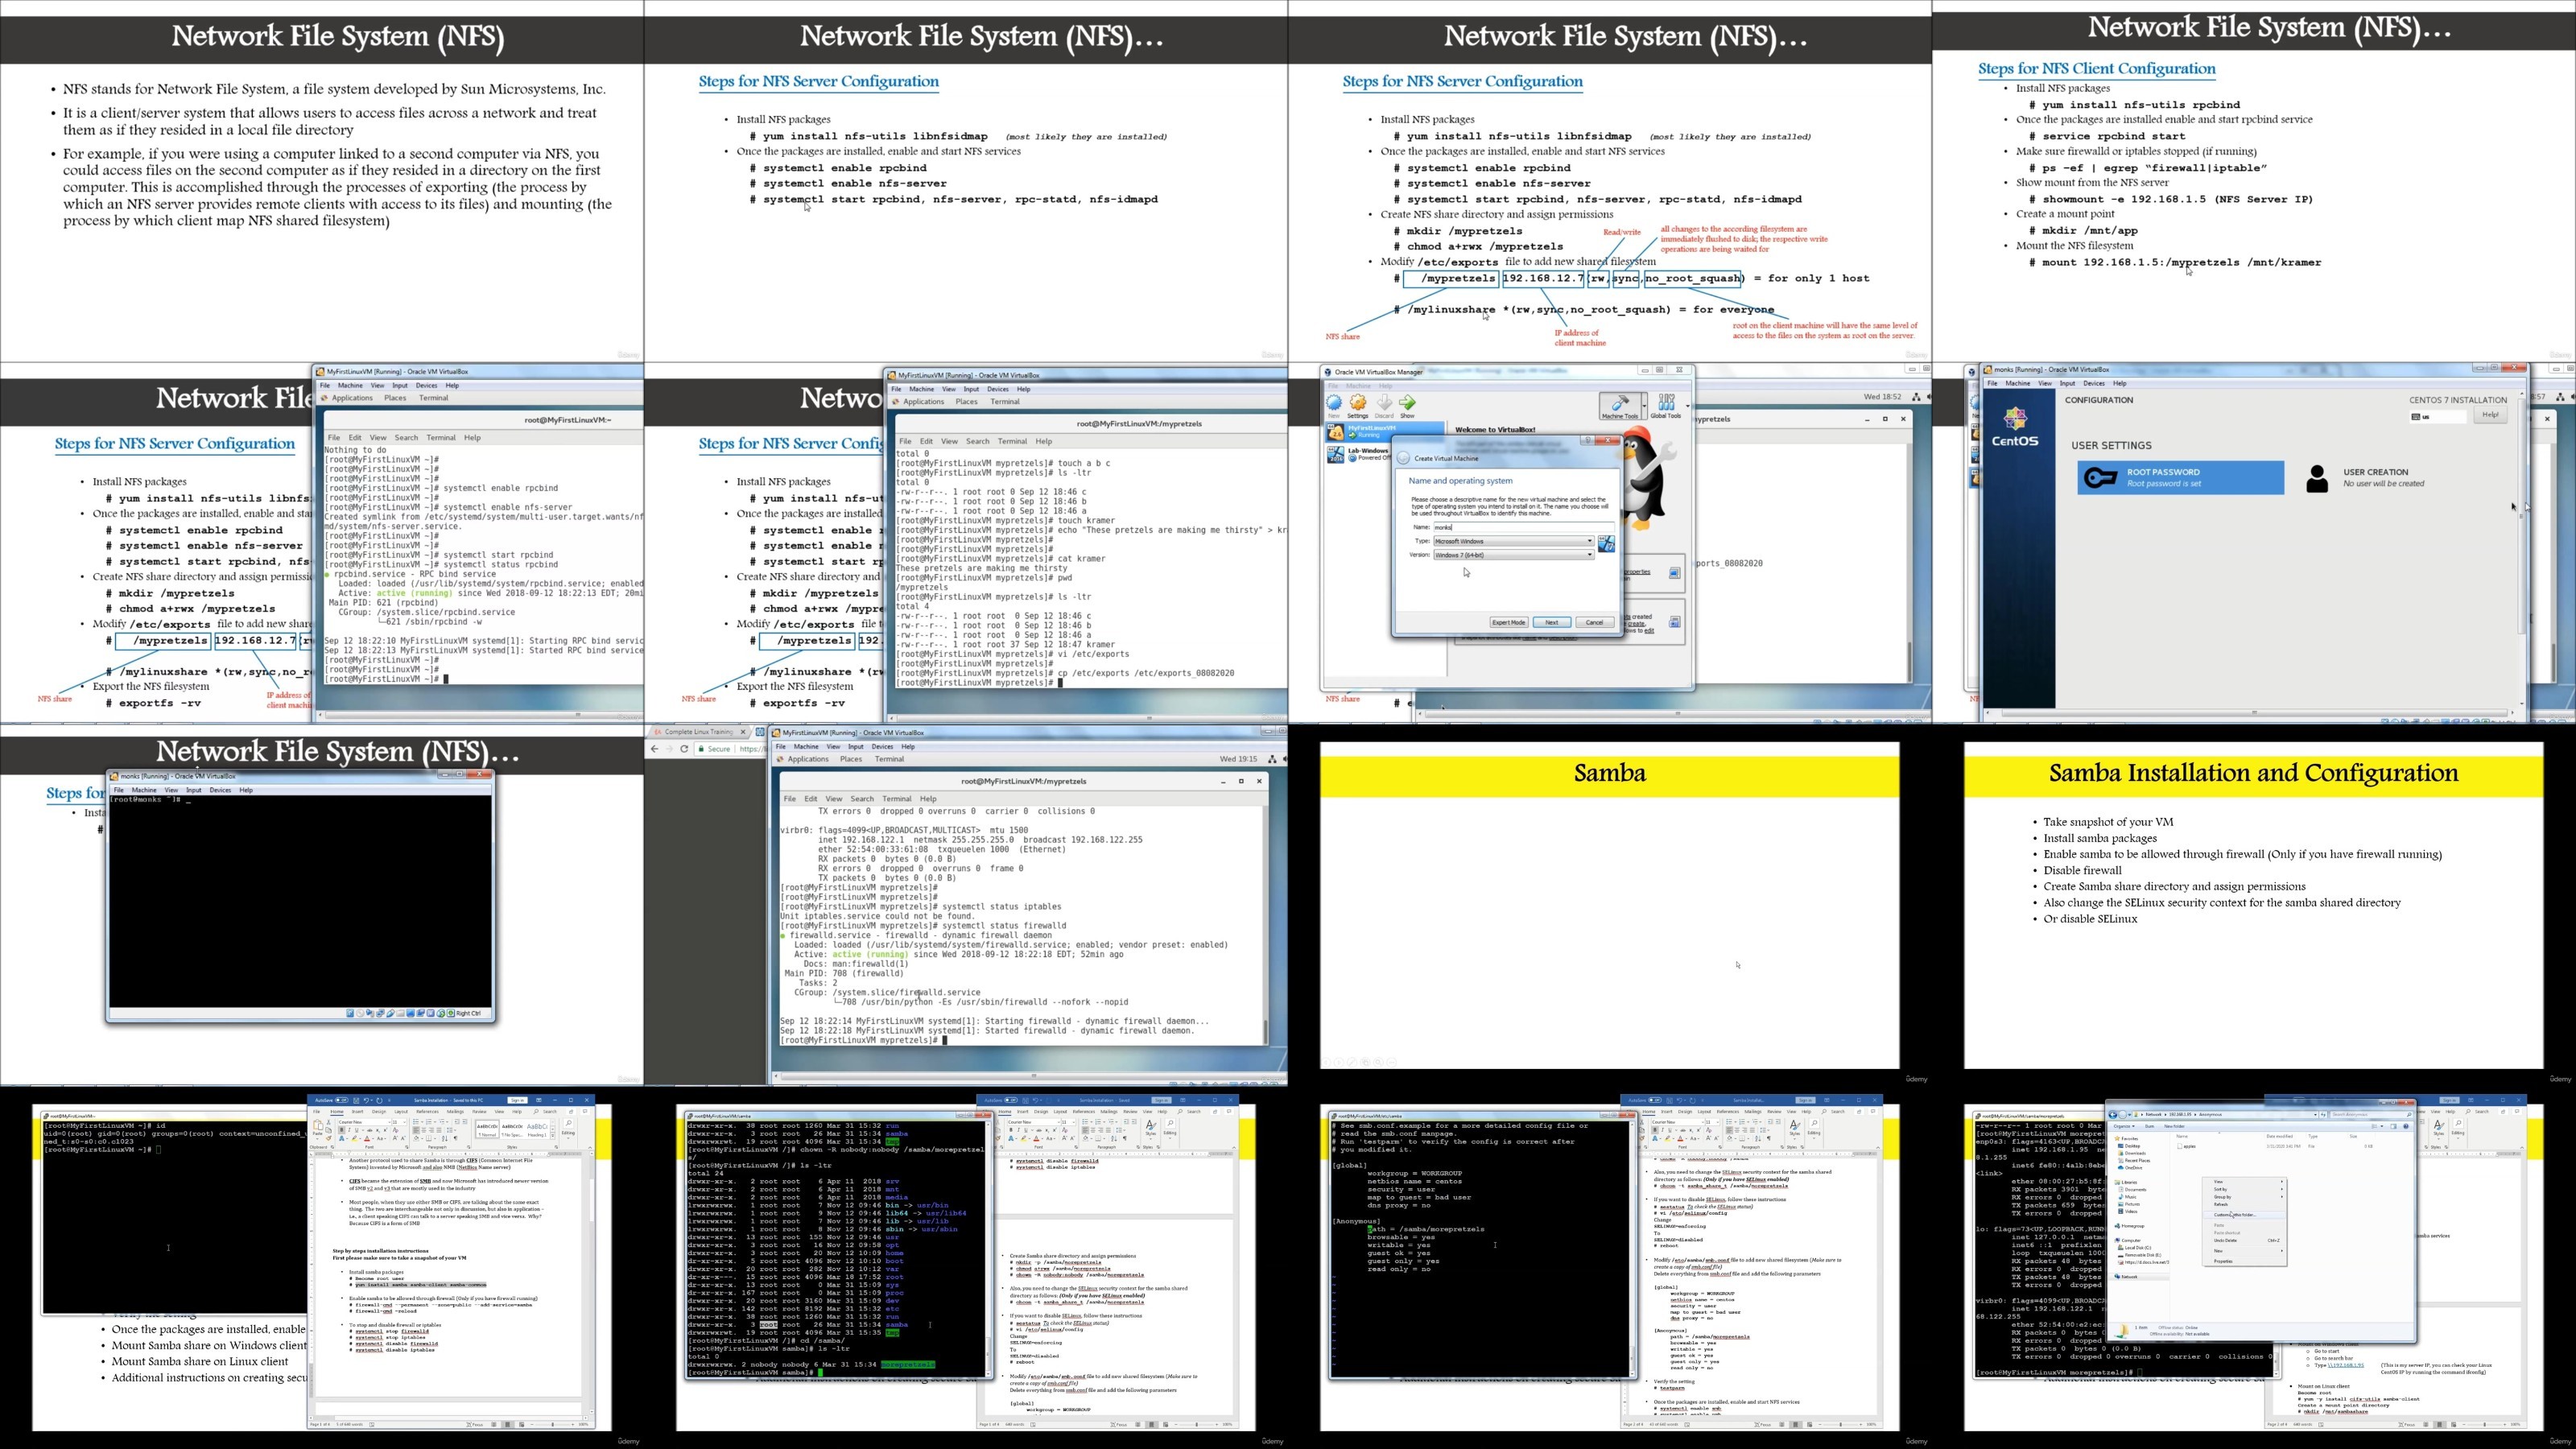This screenshot has width=2576, height=1449.
Task: Click Next in Create Virtual Machine dialog
Action: click(1552, 622)
